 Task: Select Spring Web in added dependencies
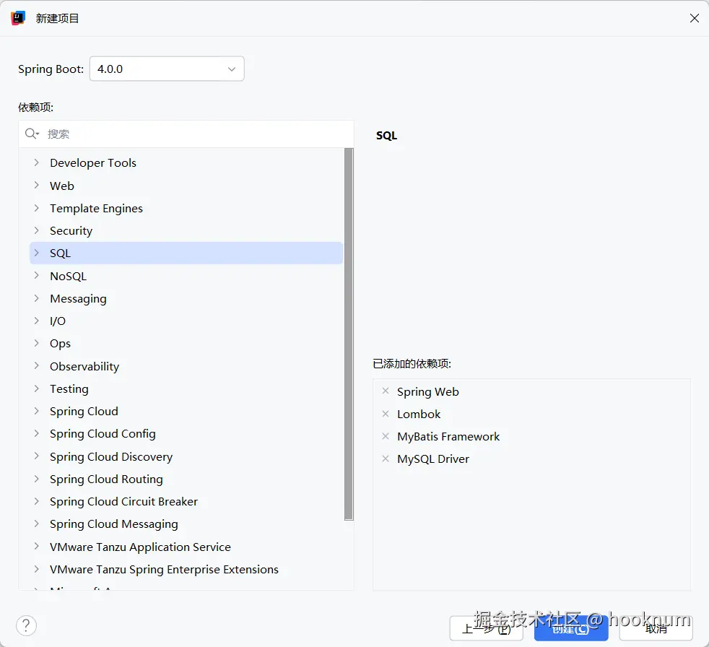pyautogui.click(x=427, y=392)
